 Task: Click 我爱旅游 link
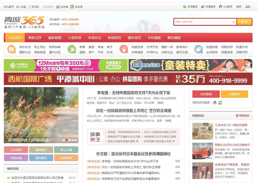(x=137, y=47)
